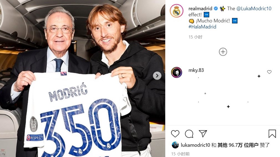Open the #HalaMadrid hashtag
The image size is (280, 157).
(202, 27)
